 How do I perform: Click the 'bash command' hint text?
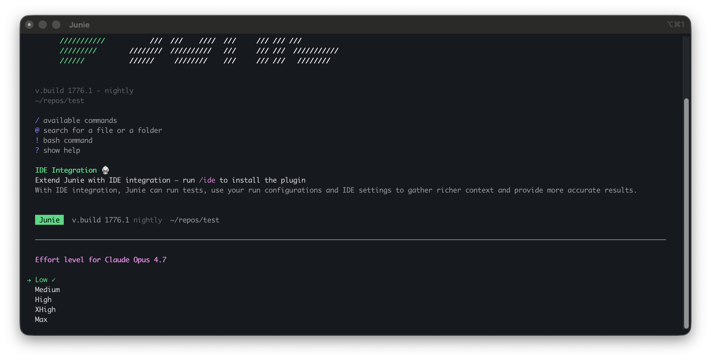coord(68,140)
